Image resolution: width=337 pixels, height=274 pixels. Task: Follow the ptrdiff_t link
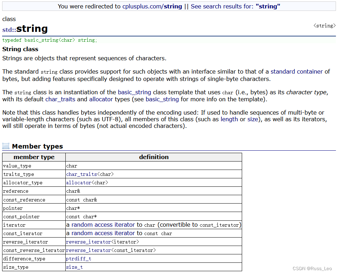[x=78, y=259]
